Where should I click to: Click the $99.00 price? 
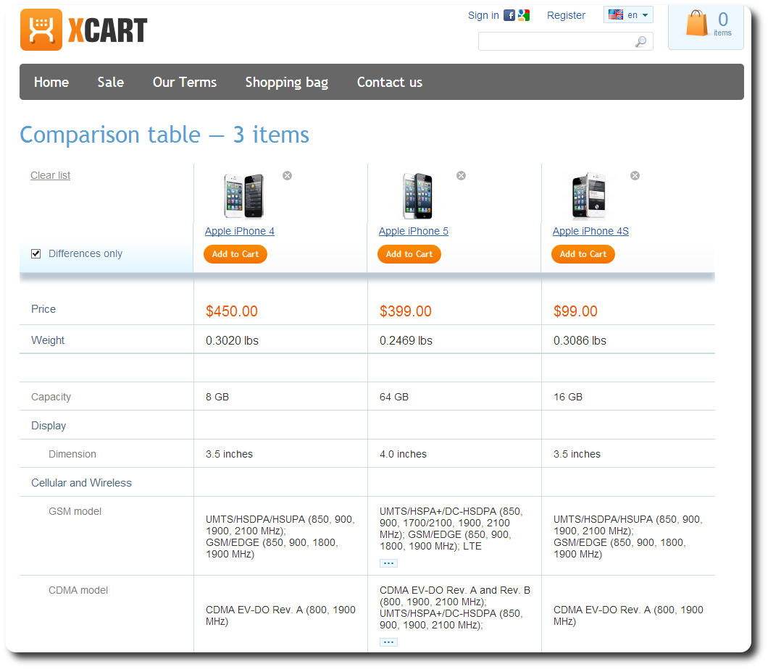tap(575, 311)
